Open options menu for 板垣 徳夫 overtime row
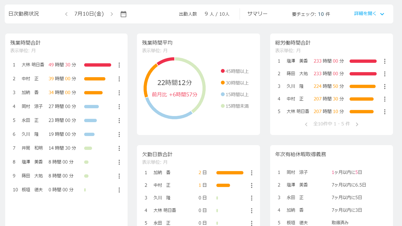Image resolution: width=402 pixels, height=226 pixels. [x=119, y=190]
